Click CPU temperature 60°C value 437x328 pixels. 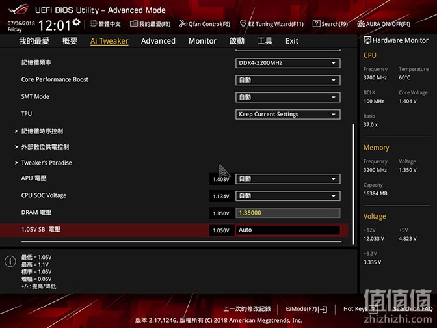click(404, 77)
